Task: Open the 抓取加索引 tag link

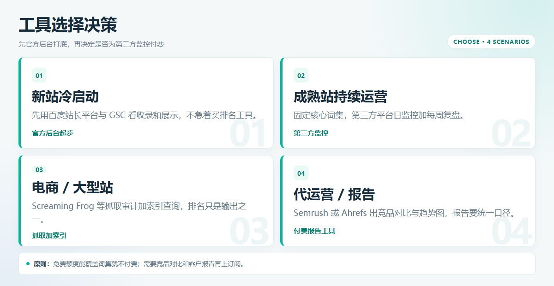Action: tap(49, 235)
